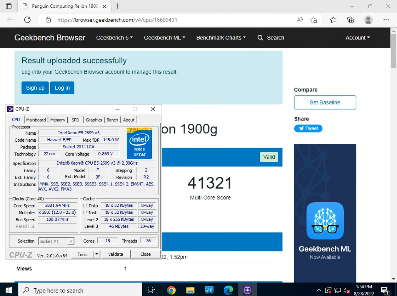Screen dimensions: 397x296
Task: Click the muted volume tray icon
Action: 347,291
